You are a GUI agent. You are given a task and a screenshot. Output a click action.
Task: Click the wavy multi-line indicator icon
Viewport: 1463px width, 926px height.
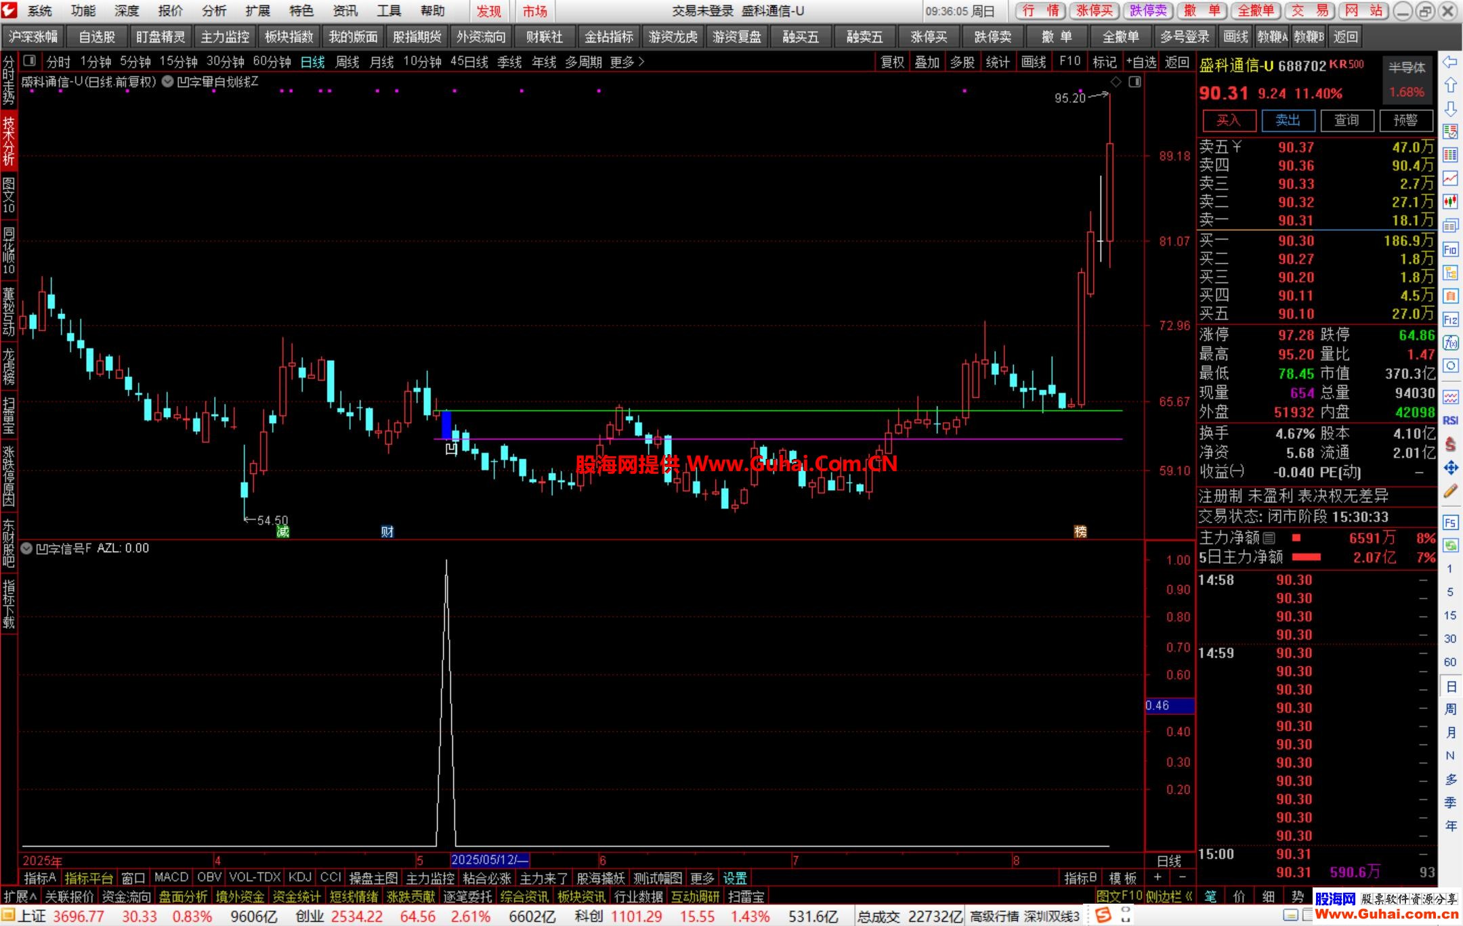tap(1449, 397)
